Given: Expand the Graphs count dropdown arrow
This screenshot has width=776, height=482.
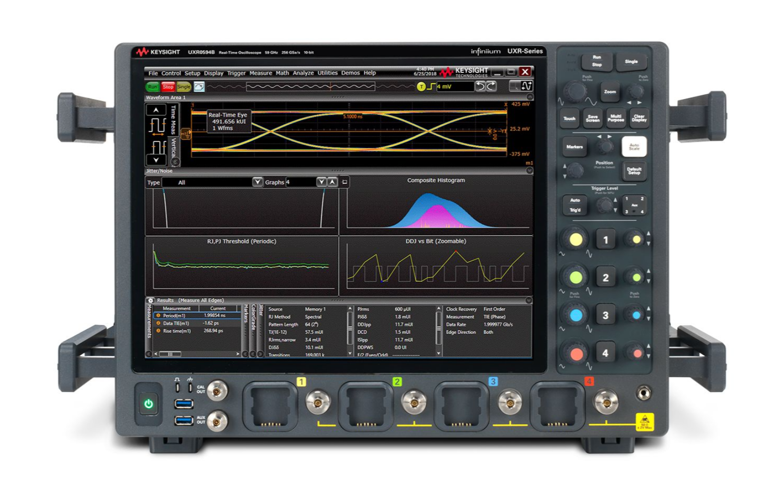Looking at the screenshot, I should [322, 182].
